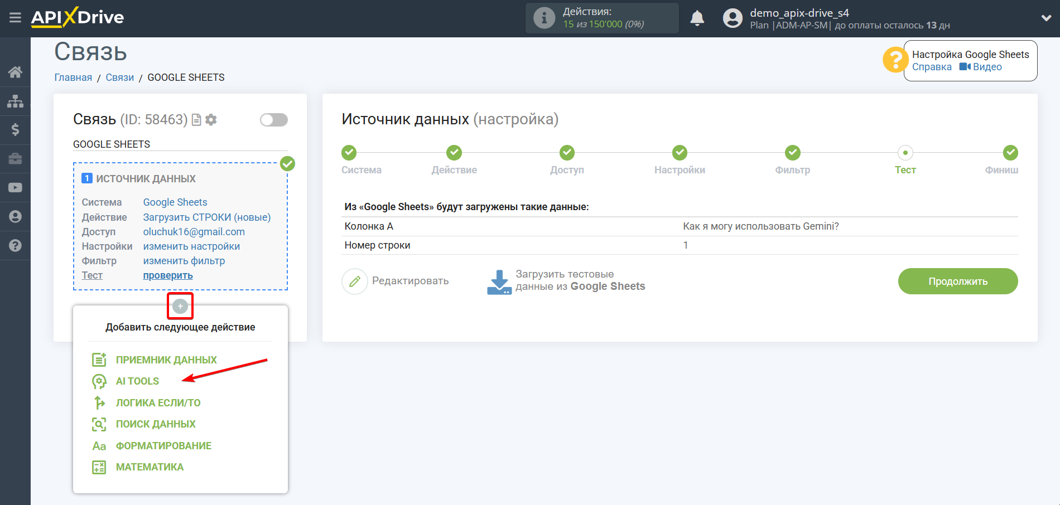Choose ПРИЕМНИК ДАННЫХ from the action list
Screen dimensions: 1060x505
click(x=166, y=360)
